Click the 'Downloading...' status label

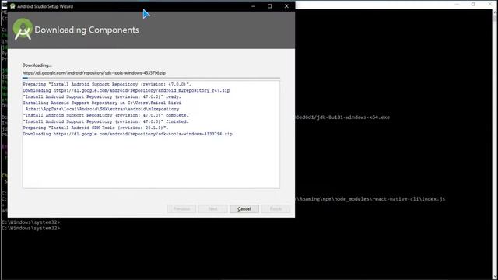pos(37,65)
